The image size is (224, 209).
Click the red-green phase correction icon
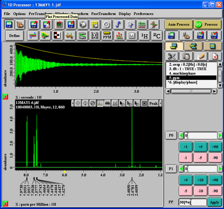(x=154, y=24)
